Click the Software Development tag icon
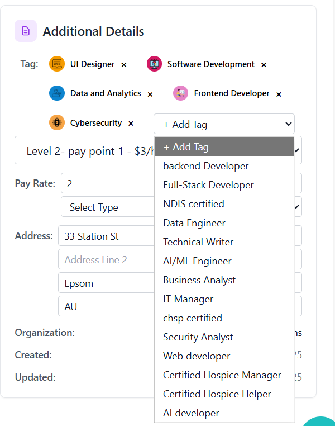 tap(154, 64)
